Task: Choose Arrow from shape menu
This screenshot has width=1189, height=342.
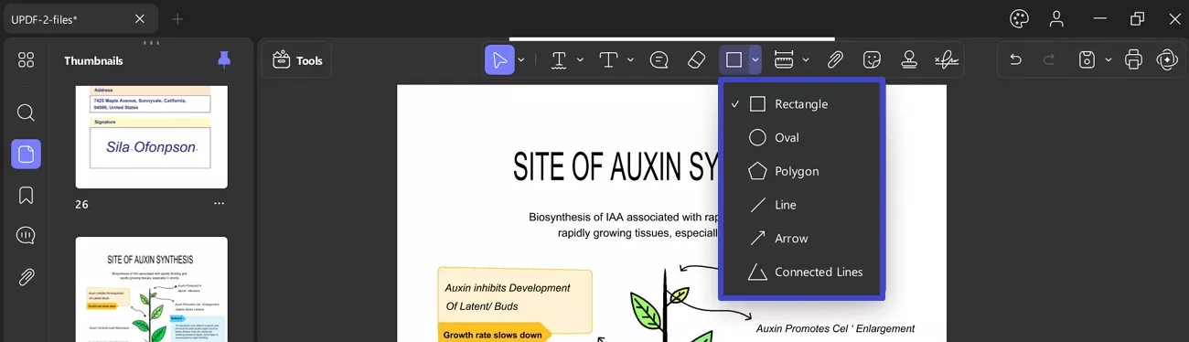Action: click(x=801, y=238)
